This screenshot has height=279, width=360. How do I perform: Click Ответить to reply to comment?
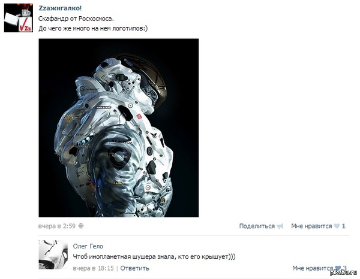coord(135,268)
